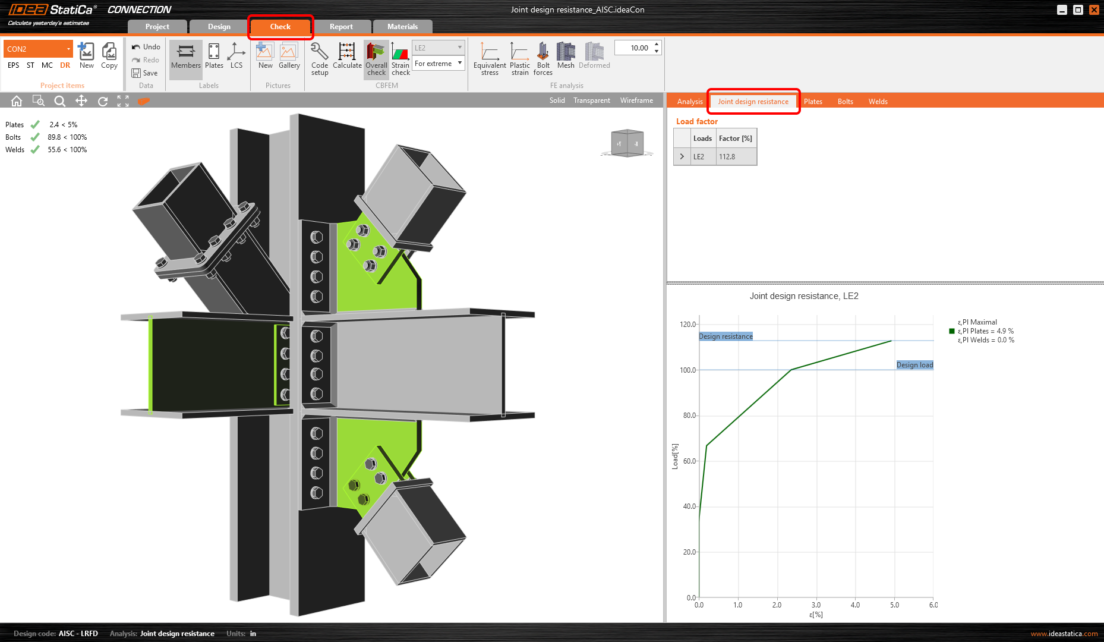Select the DR project item
Viewport: 1104px width, 642px height.
click(x=65, y=65)
